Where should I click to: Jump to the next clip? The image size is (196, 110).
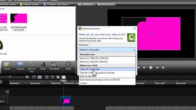click(x=163, y=68)
